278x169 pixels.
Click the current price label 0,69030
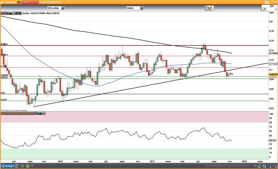273,75
